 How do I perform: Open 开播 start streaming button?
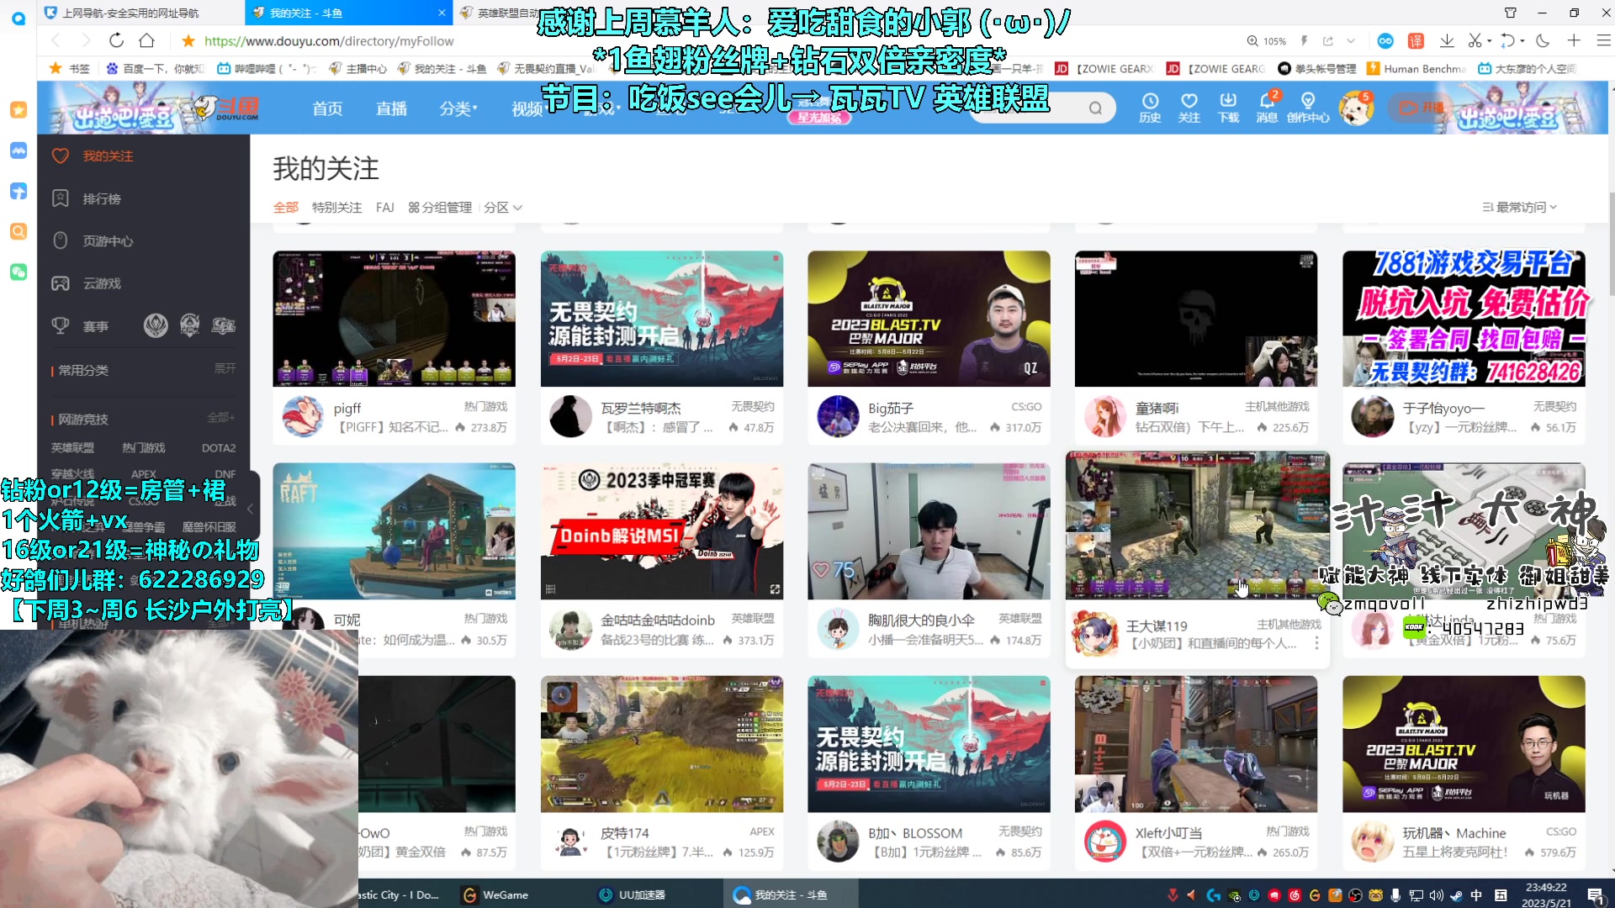point(1422,108)
